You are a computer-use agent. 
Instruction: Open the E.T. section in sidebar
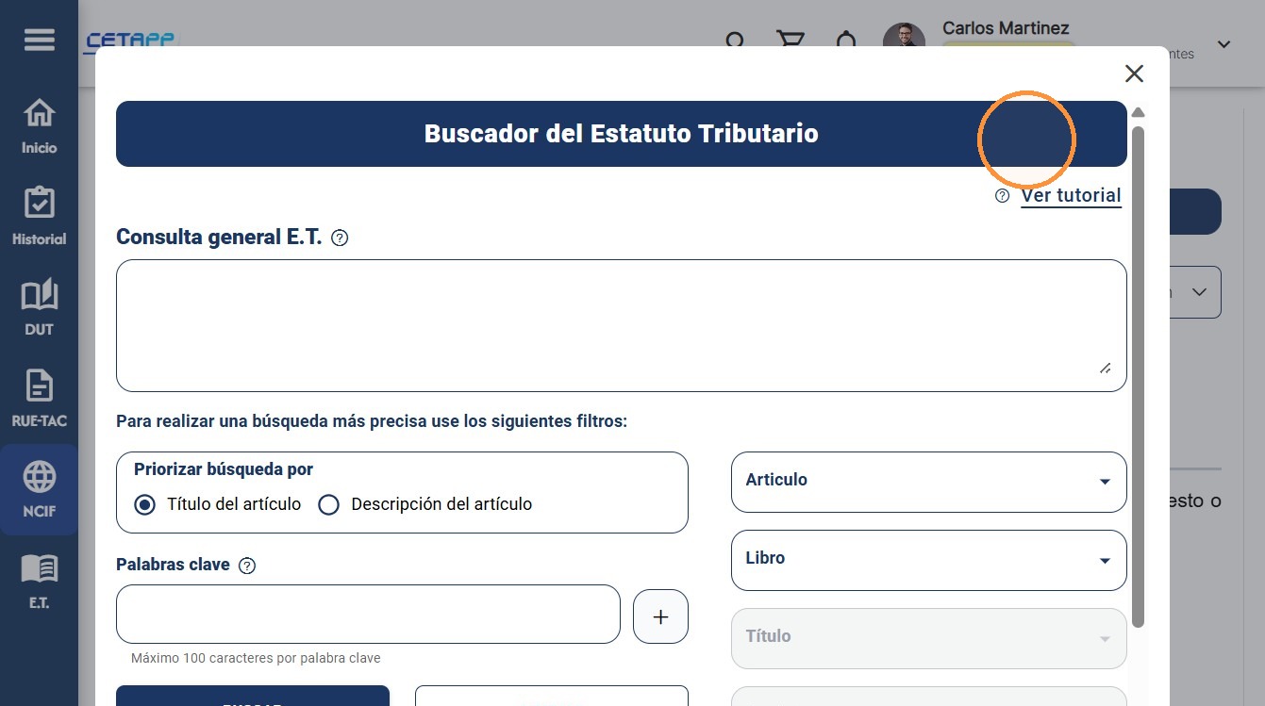39,582
